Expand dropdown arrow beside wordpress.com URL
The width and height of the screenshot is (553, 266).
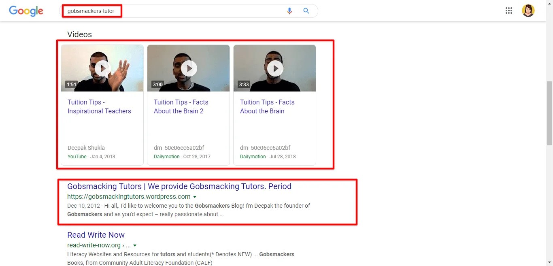[195, 197]
